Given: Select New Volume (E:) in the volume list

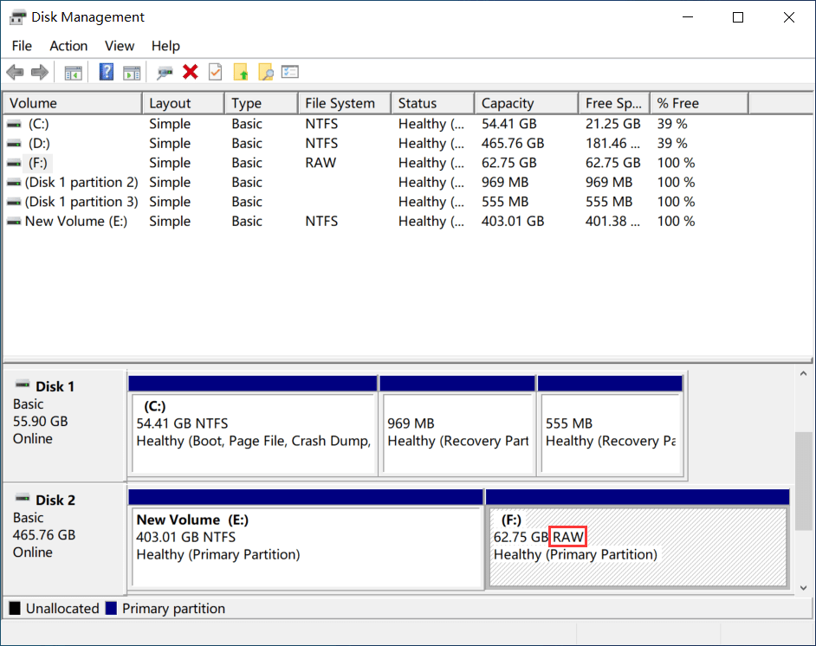Looking at the screenshot, I should (x=75, y=221).
